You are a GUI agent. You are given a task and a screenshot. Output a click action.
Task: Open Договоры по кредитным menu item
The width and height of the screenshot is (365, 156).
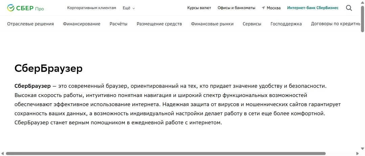click(336, 24)
